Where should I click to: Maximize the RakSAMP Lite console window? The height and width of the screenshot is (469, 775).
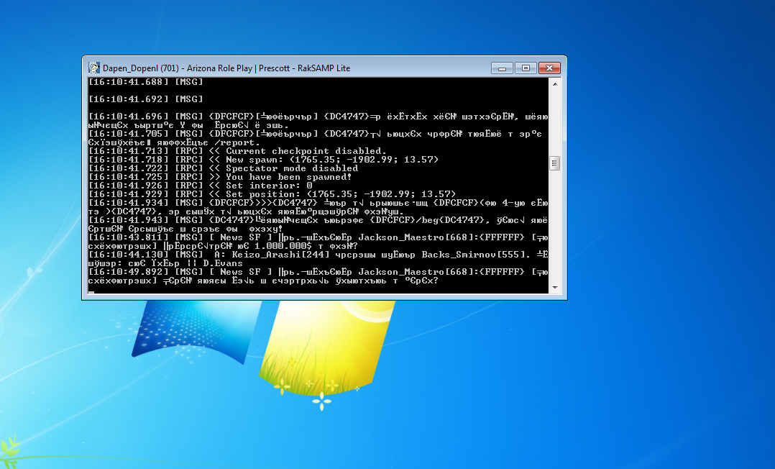(x=526, y=68)
